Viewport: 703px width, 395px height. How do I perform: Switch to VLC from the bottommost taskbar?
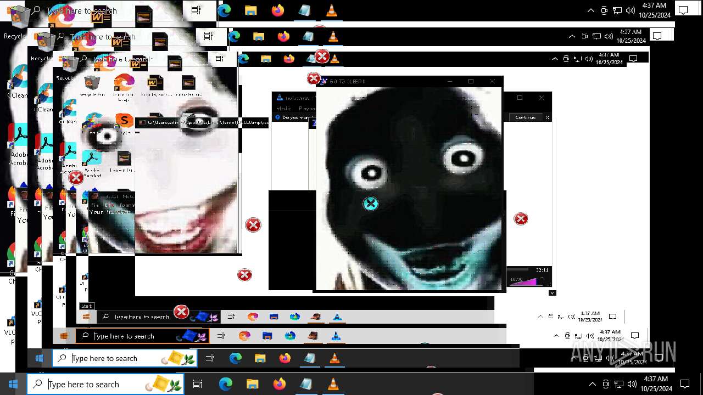pos(332,384)
